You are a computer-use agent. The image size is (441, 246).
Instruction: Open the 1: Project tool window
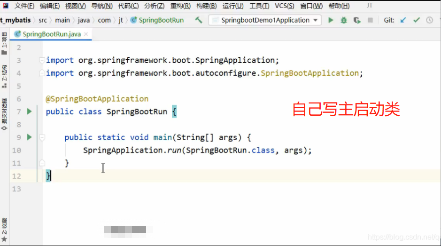coord(4,43)
